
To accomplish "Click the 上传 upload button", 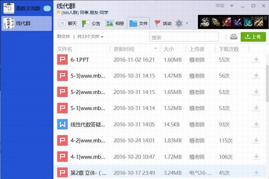I will 253,37.
